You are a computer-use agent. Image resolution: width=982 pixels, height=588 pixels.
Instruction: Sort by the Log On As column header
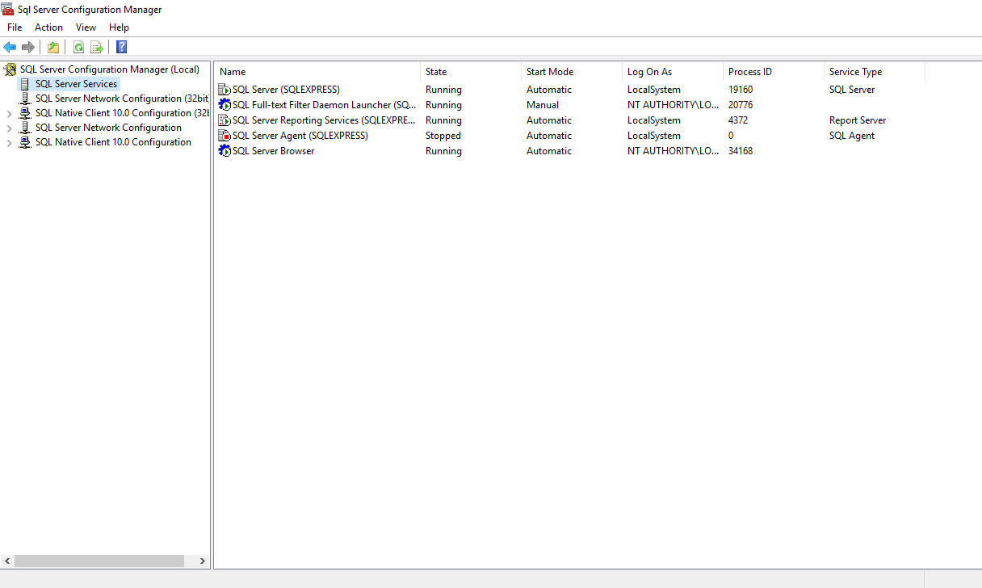673,72
